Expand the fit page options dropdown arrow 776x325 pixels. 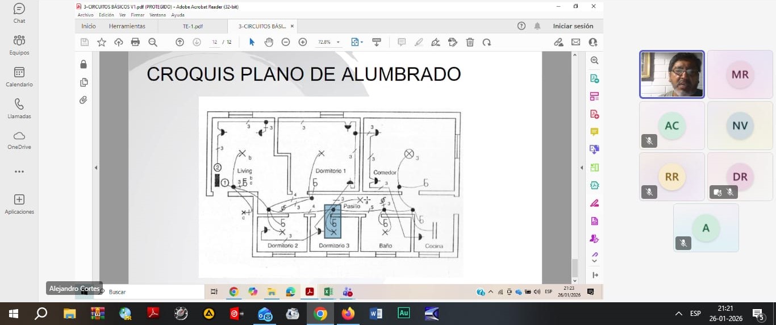[362, 42]
